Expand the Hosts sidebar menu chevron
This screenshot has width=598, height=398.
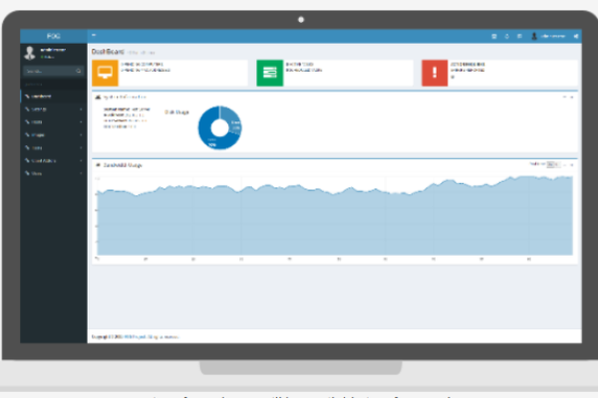[x=81, y=121]
